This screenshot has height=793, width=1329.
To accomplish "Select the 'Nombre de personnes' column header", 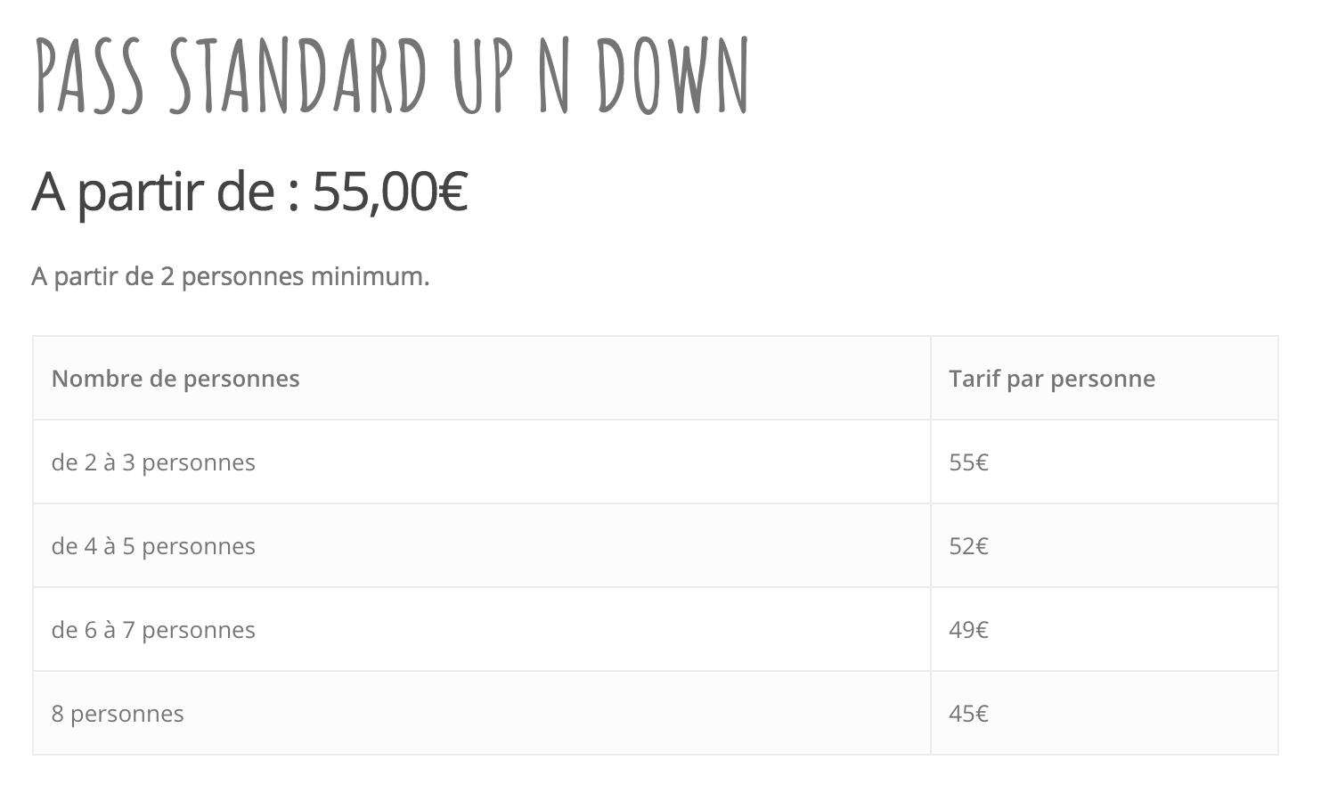I will (482, 379).
